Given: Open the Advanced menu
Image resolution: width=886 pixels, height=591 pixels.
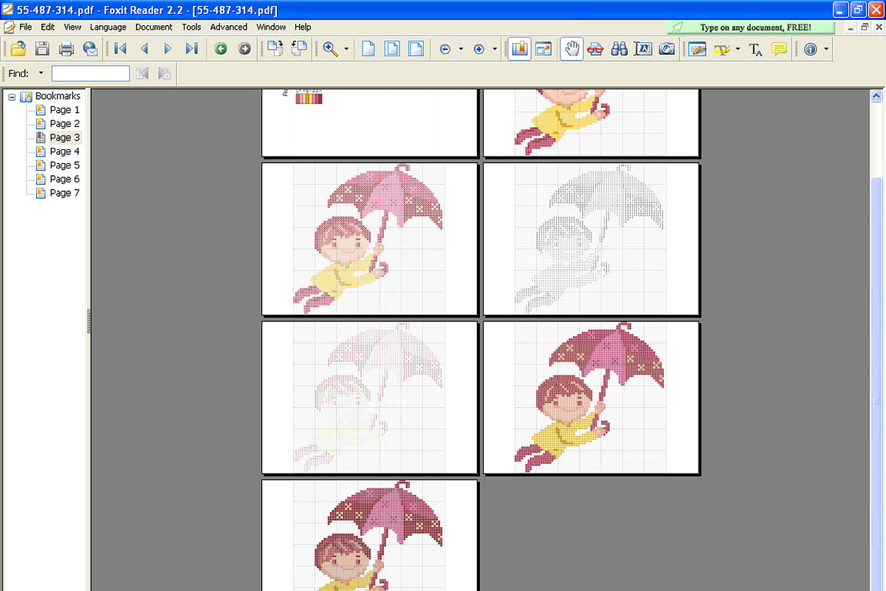Looking at the screenshot, I should coord(229,27).
